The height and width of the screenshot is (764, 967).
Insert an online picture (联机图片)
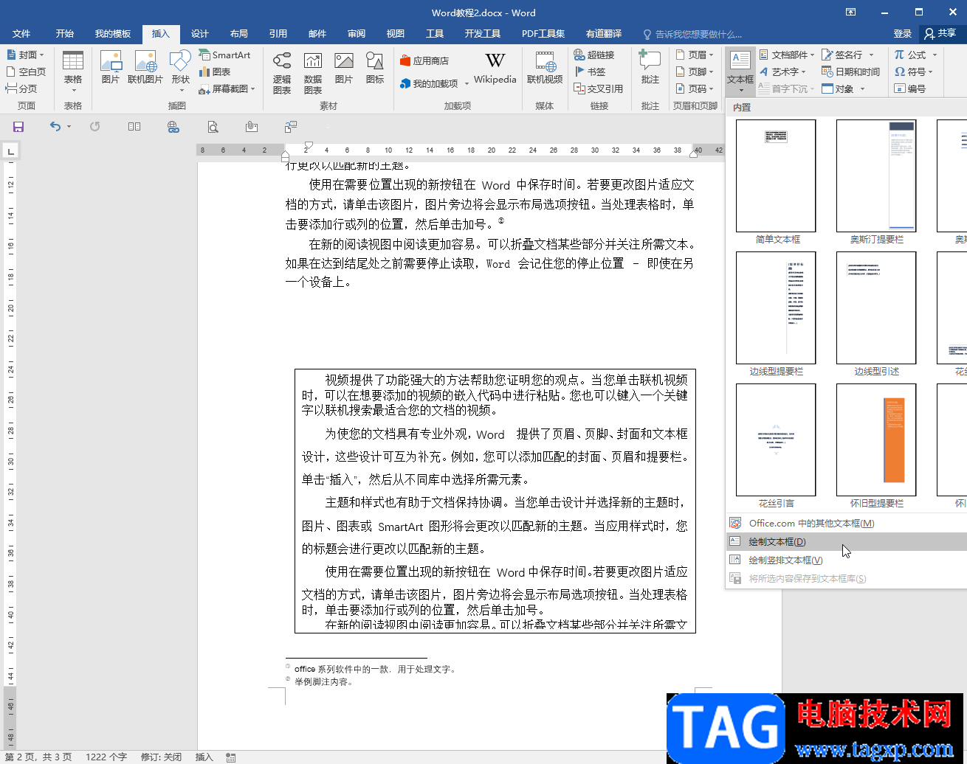point(145,67)
